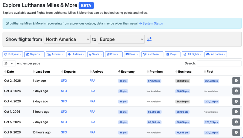Open info for Oct 1, 2026 flight
Image resolution: width=243 pixels, height=138 pixels.
coord(236,112)
